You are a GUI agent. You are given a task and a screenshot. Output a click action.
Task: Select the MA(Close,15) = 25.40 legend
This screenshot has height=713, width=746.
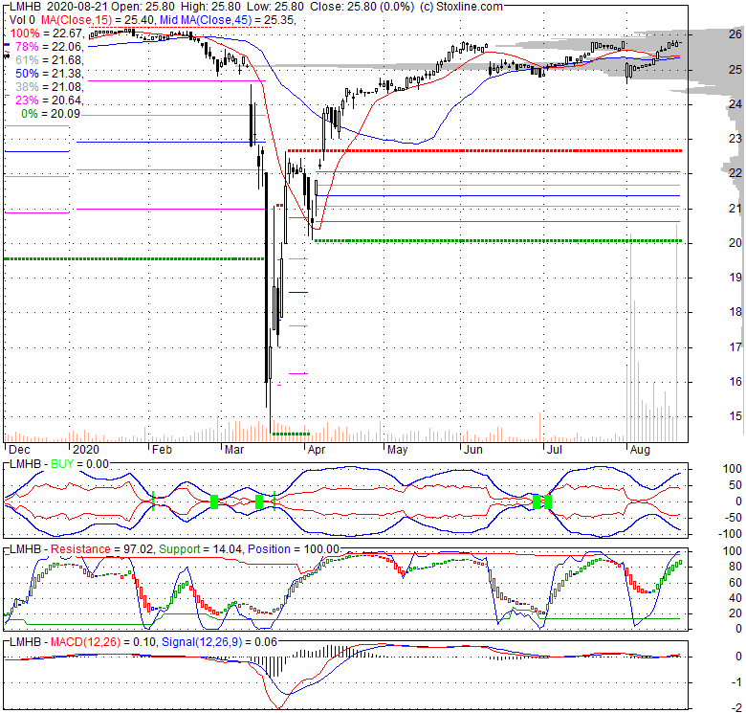[x=99, y=20]
